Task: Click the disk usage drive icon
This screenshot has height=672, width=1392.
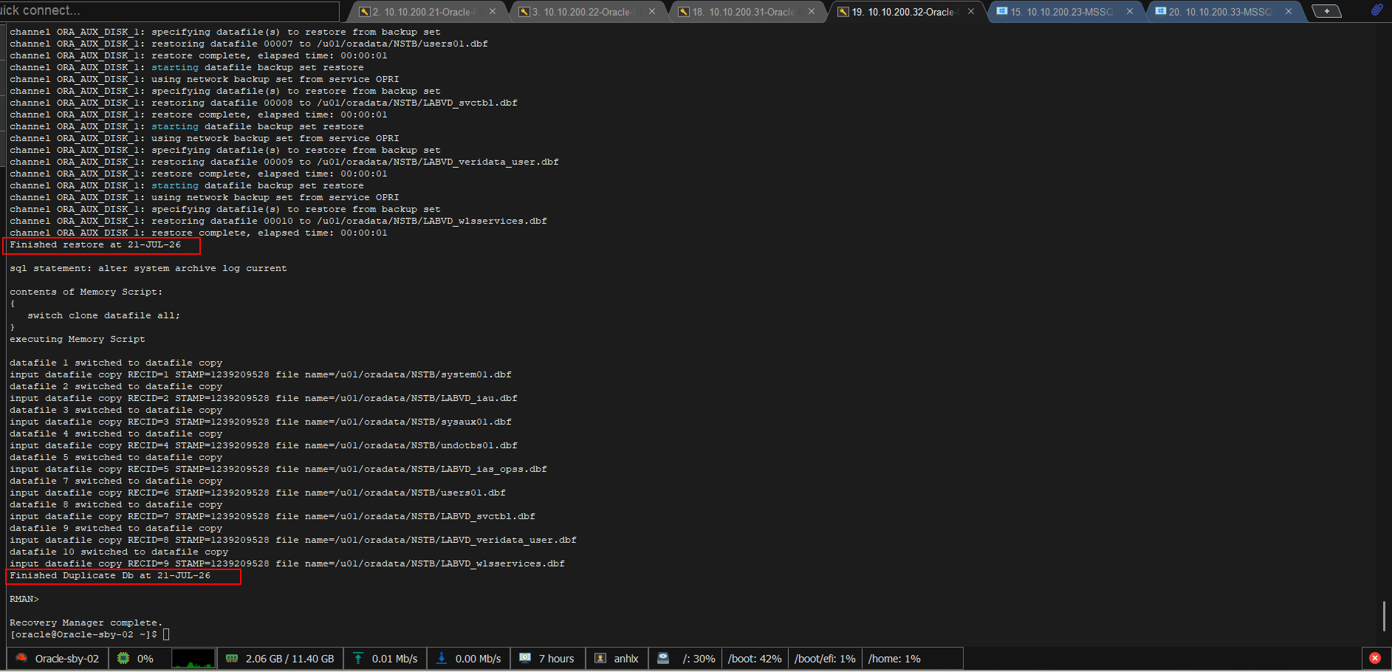Action: (x=663, y=658)
